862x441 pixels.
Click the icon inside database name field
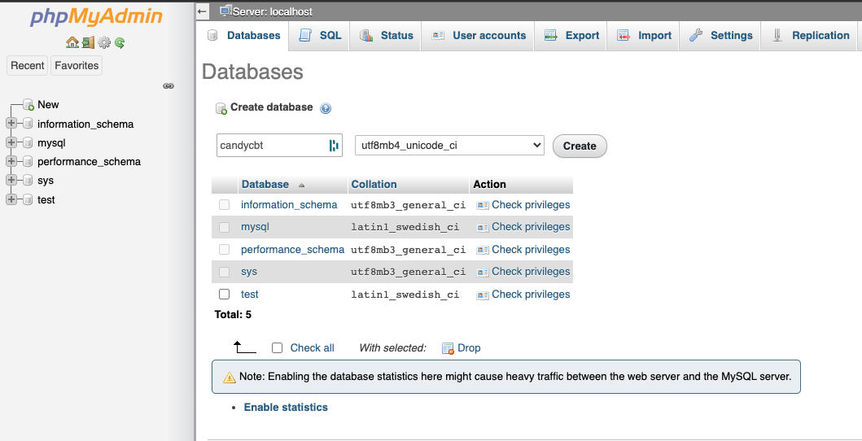pos(334,146)
